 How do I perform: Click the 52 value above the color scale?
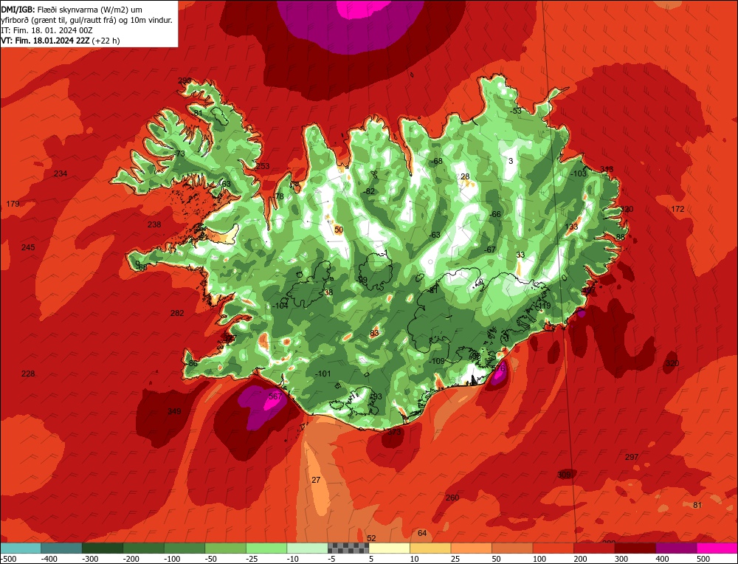371,538
